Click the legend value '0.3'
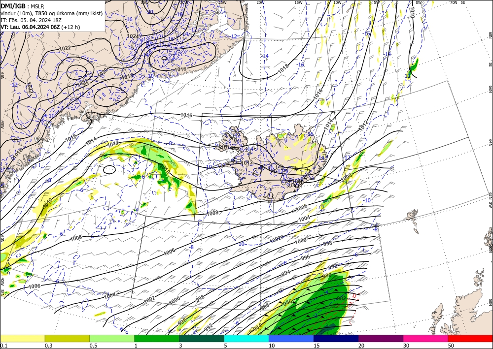The width and height of the screenshot is (493, 349). [x=48, y=346]
